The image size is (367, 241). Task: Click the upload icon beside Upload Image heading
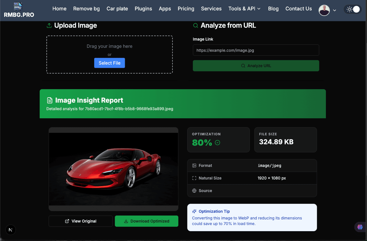pyautogui.click(x=49, y=26)
